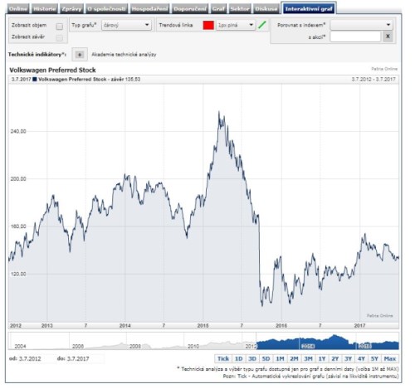The width and height of the screenshot is (415, 389).
Task: Select the 1Y time range
Action: coord(322,358)
